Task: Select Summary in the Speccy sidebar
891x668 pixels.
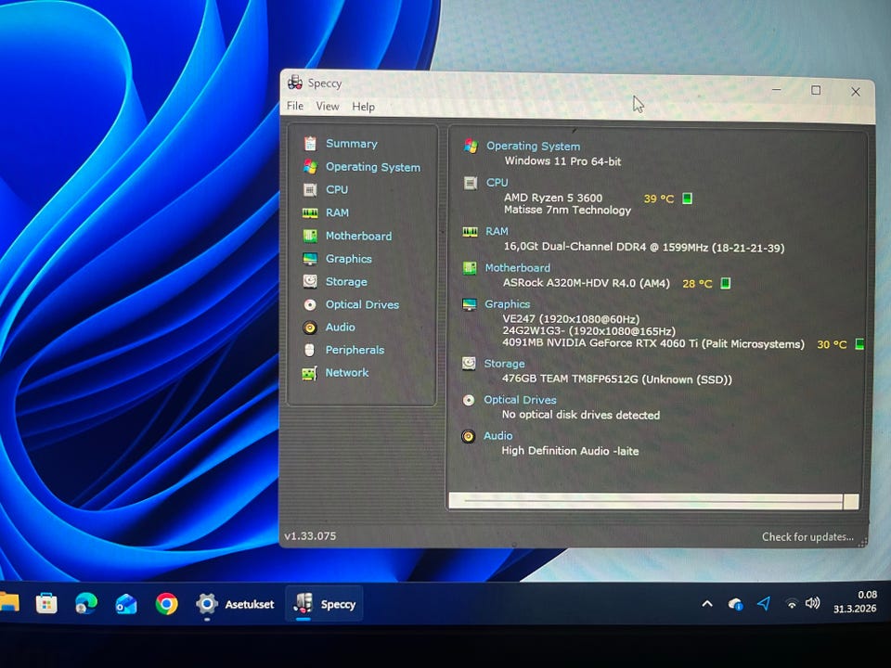Action: click(x=351, y=144)
